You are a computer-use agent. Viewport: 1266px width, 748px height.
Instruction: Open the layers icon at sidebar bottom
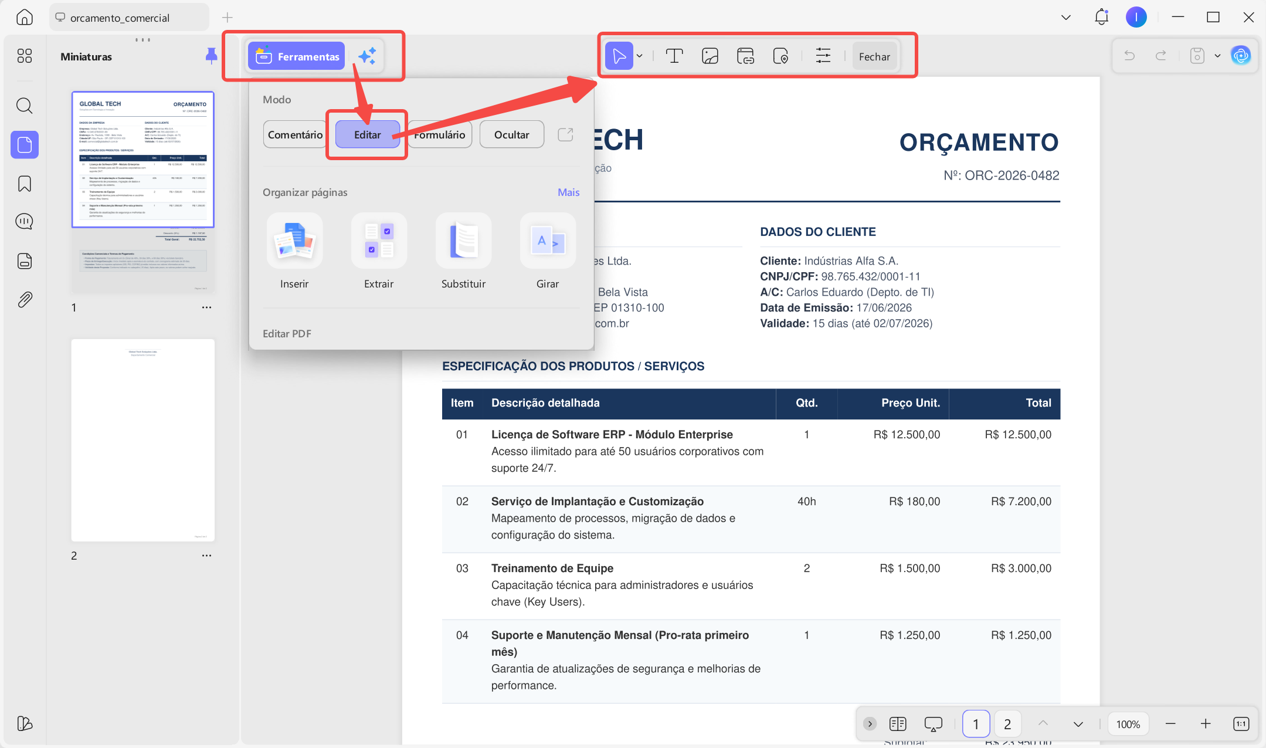pos(24,723)
